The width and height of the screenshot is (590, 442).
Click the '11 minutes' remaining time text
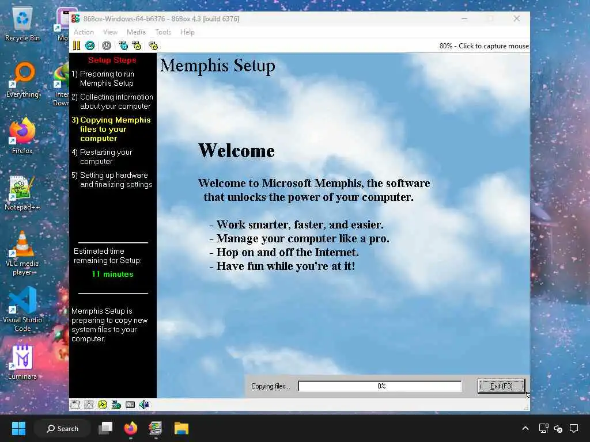click(112, 275)
